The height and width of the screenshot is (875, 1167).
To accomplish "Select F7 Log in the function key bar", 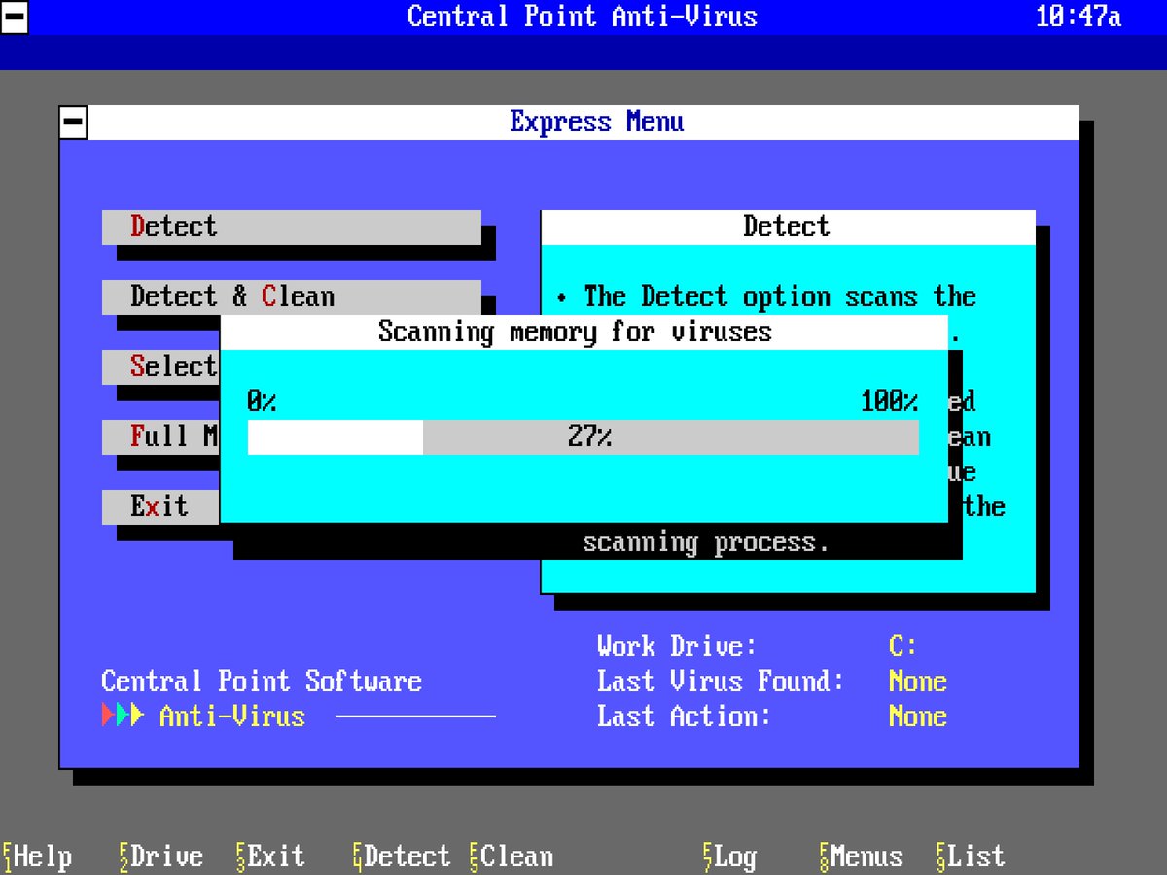I will click(x=729, y=857).
